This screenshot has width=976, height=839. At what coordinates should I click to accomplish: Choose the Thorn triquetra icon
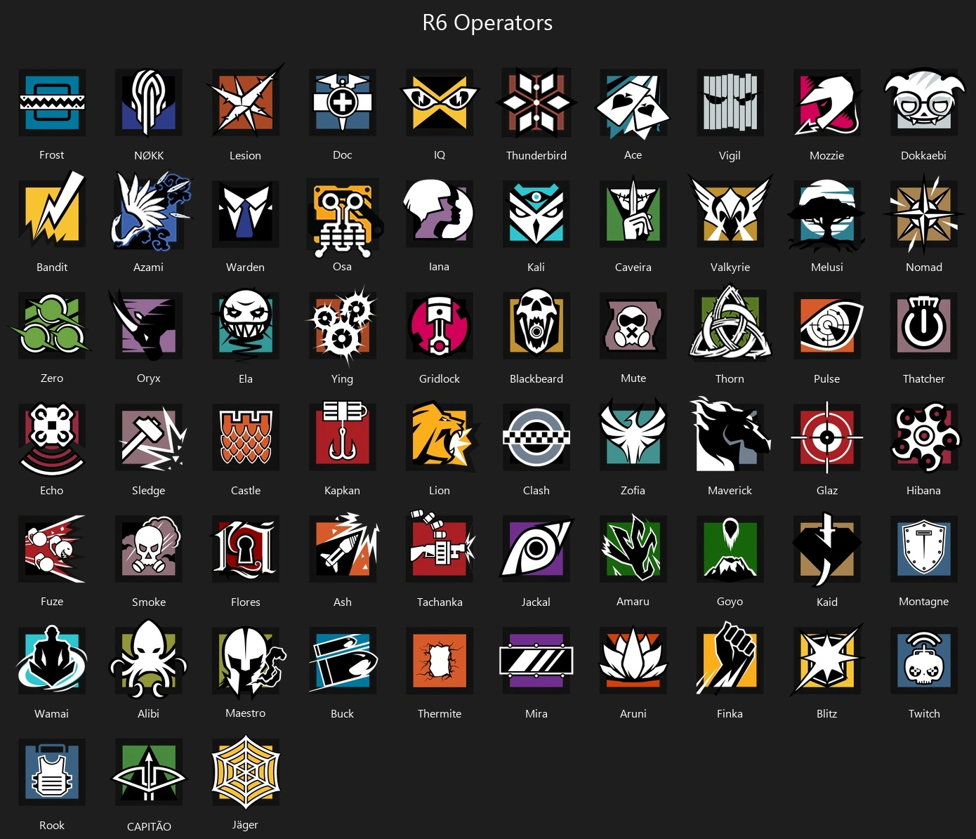pyautogui.click(x=730, y=323)
